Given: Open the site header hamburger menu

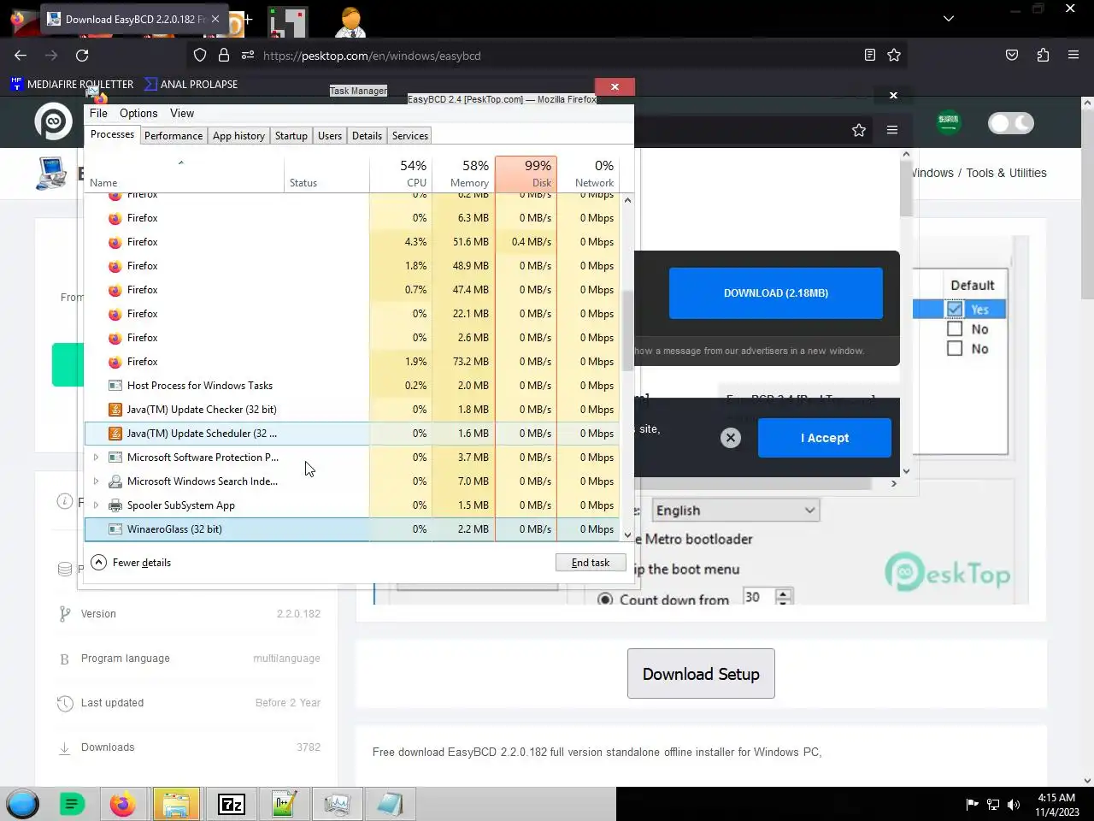Looking at the screenshot, I should [x=892, y=130].
